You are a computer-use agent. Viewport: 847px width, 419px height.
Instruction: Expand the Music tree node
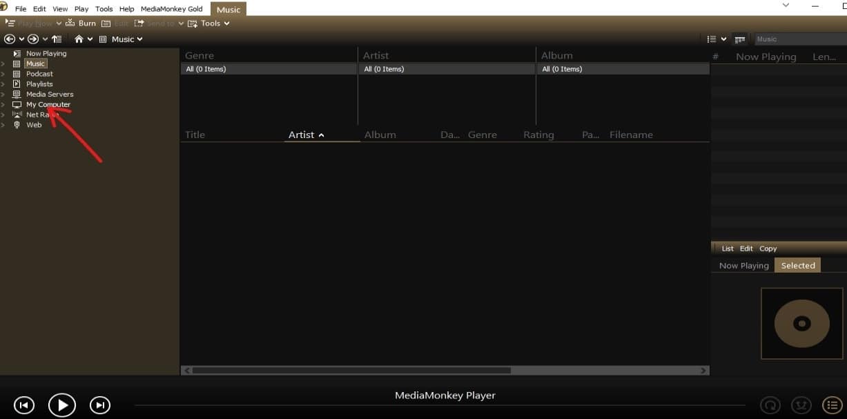(x=3, y=64)
